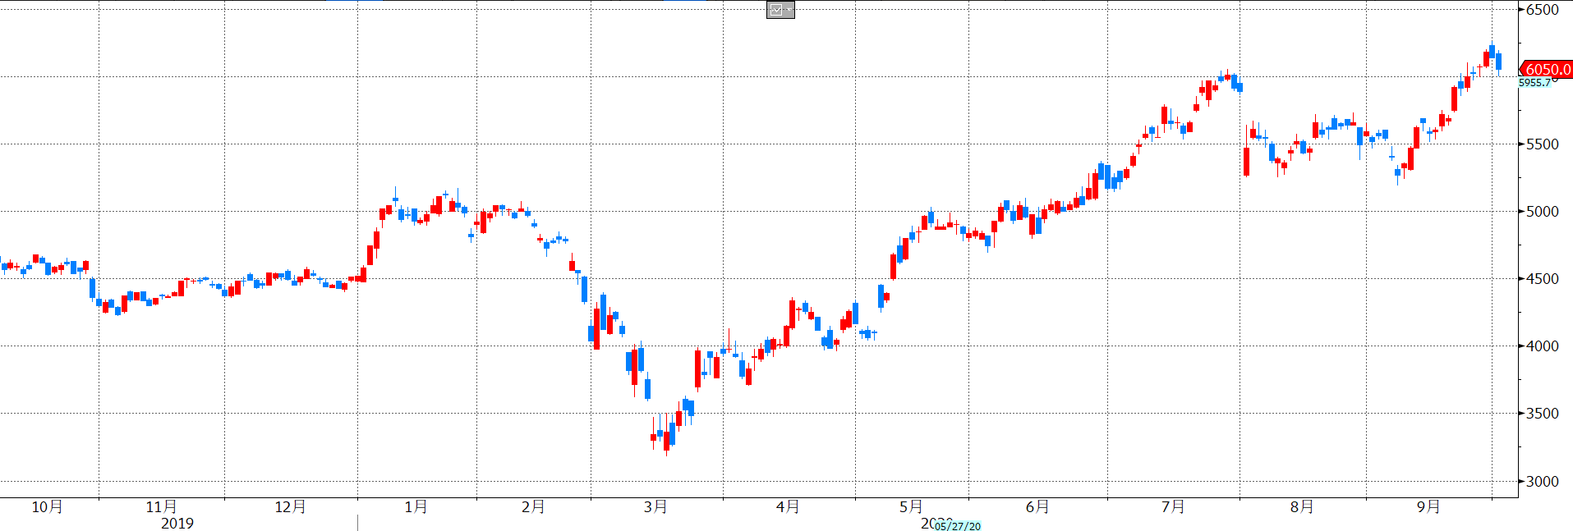Click the 05/27/20 crosshair date label
The image size is (1573, 531).
pos(958,526)
